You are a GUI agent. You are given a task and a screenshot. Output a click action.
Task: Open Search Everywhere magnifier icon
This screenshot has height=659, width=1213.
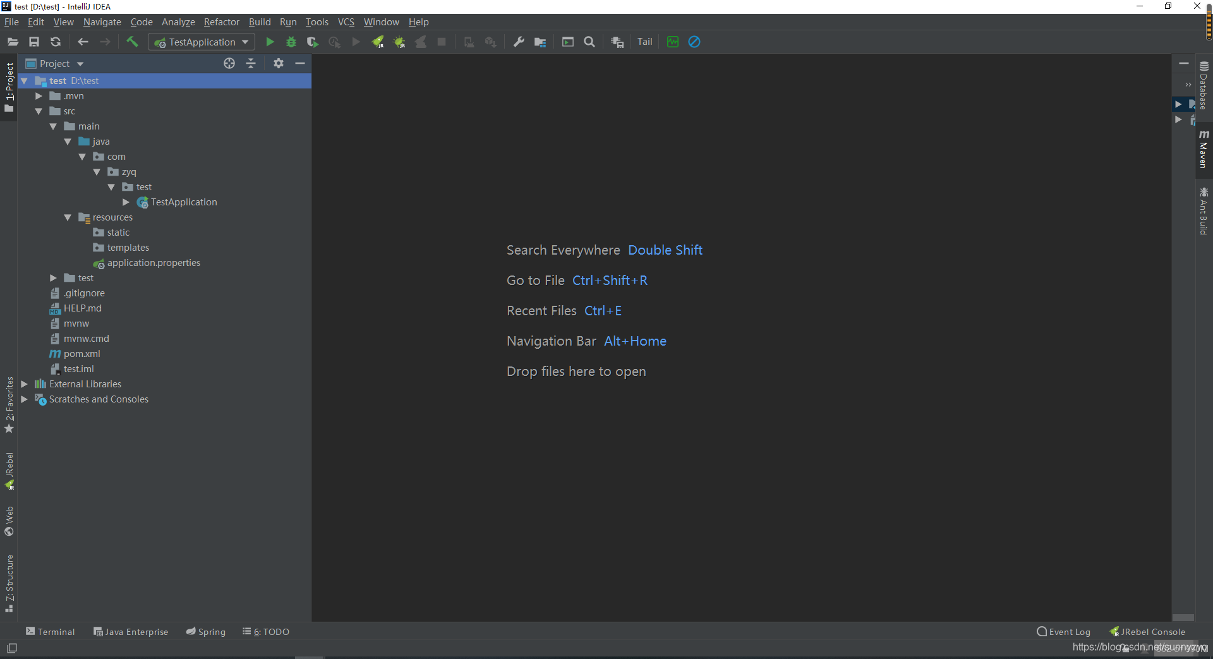[x=589, y=42]
